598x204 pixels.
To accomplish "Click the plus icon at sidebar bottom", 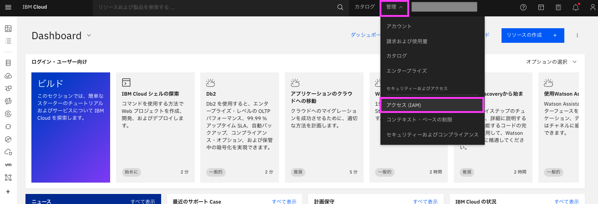I will pos(8,192).
